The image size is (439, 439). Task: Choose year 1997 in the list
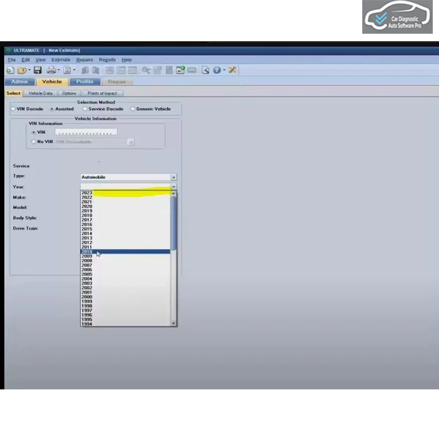point(126,310)
